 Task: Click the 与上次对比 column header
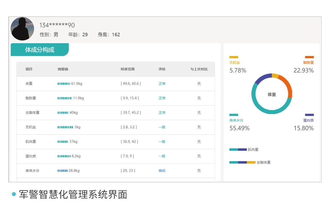[x=199, y=69]
